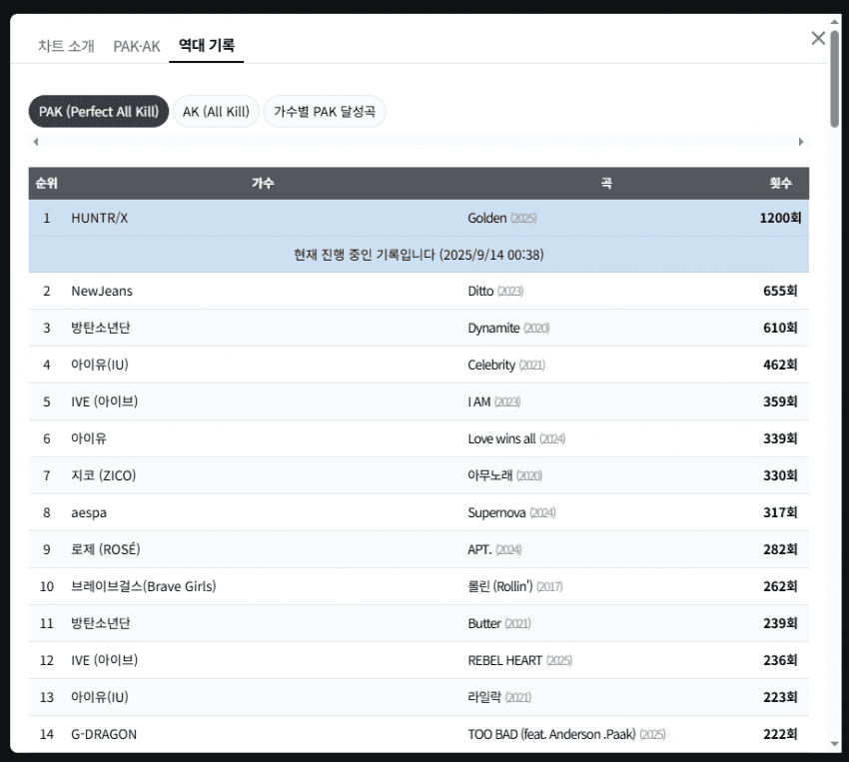Click the song Supernova (2024)
This screenshot has height=762, width=849.
(511, 512)
